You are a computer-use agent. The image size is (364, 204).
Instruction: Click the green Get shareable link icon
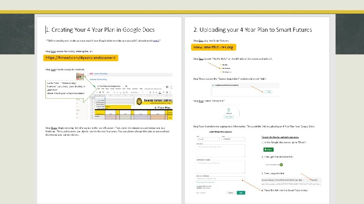click(x=281, y=165)
